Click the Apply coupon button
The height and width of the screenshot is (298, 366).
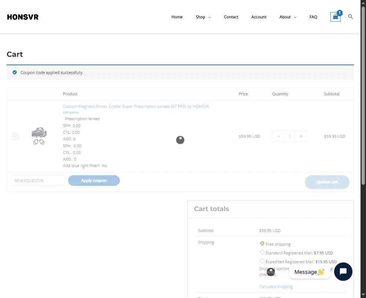click(x=94, y=181)
